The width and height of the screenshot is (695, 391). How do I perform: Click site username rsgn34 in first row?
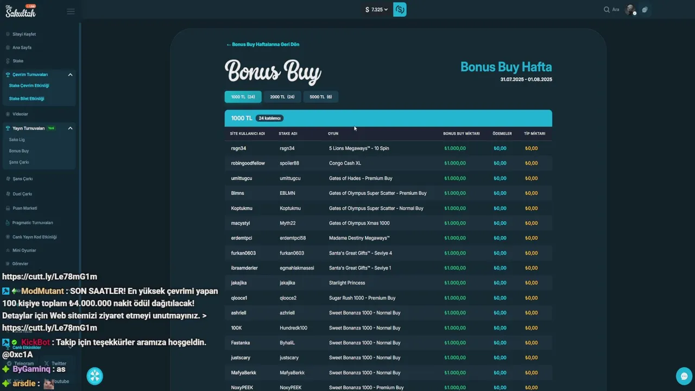click(238, 148)
